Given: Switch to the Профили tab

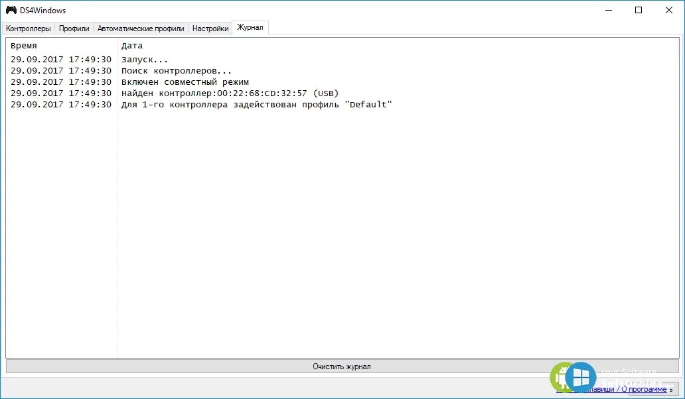Looking at the screenshot, I should (x=74, y=28).
